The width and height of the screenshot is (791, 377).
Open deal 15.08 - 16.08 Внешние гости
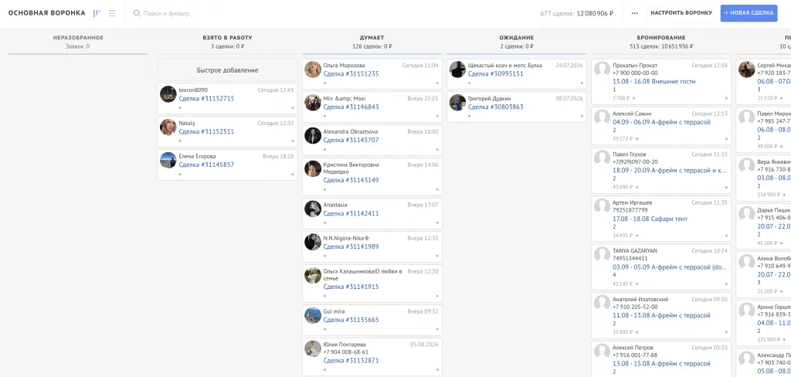(654, 81)
